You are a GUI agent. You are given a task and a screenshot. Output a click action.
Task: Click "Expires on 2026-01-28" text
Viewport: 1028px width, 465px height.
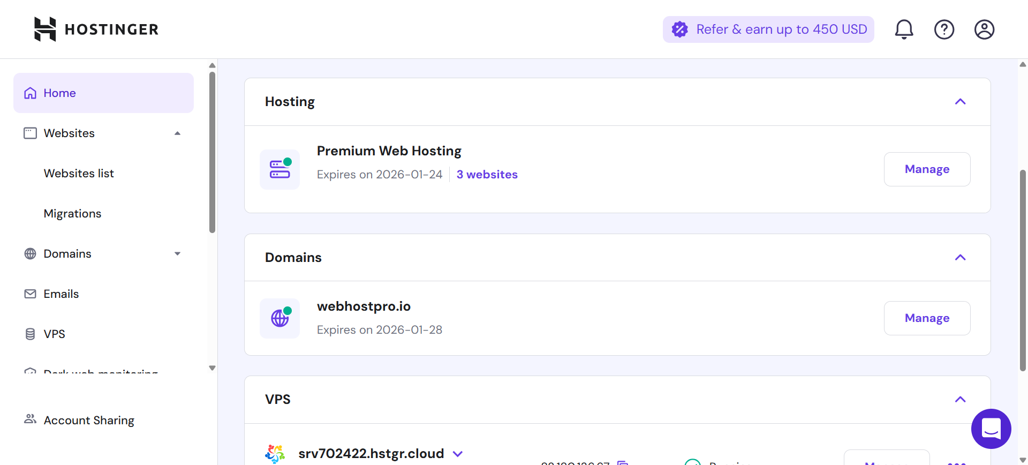click(380, 330)
